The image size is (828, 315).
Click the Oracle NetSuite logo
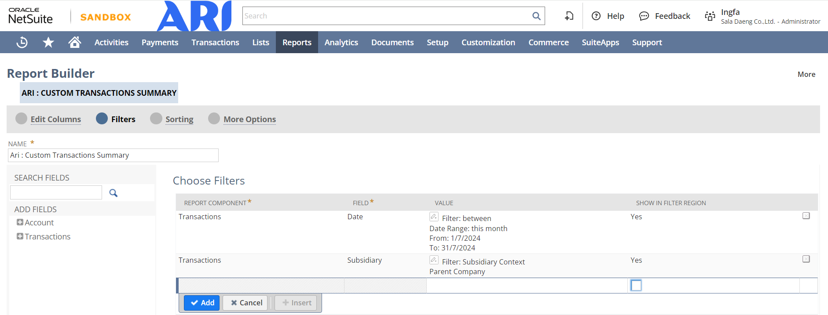coord(31,16)
